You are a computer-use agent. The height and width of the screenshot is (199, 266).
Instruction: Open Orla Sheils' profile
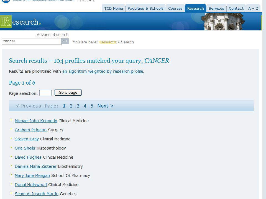coord(25,148)
